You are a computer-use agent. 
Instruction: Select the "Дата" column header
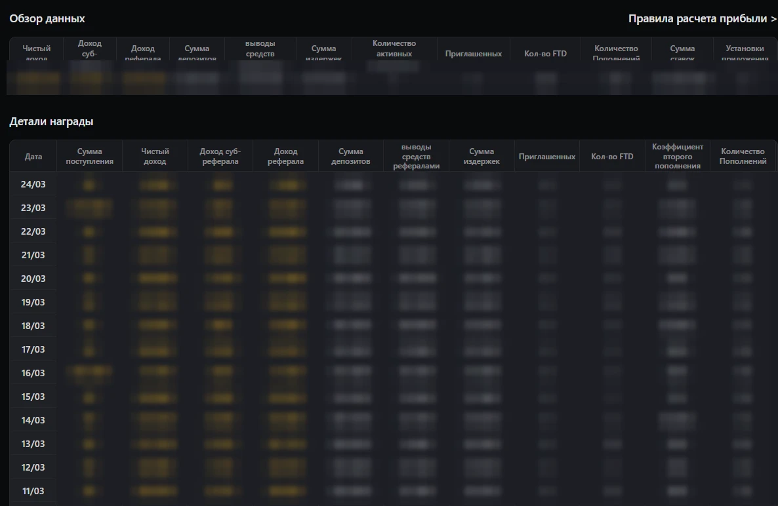[x=33, y=155]
